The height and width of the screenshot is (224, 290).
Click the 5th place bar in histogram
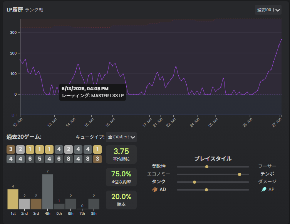pos(59,206)
